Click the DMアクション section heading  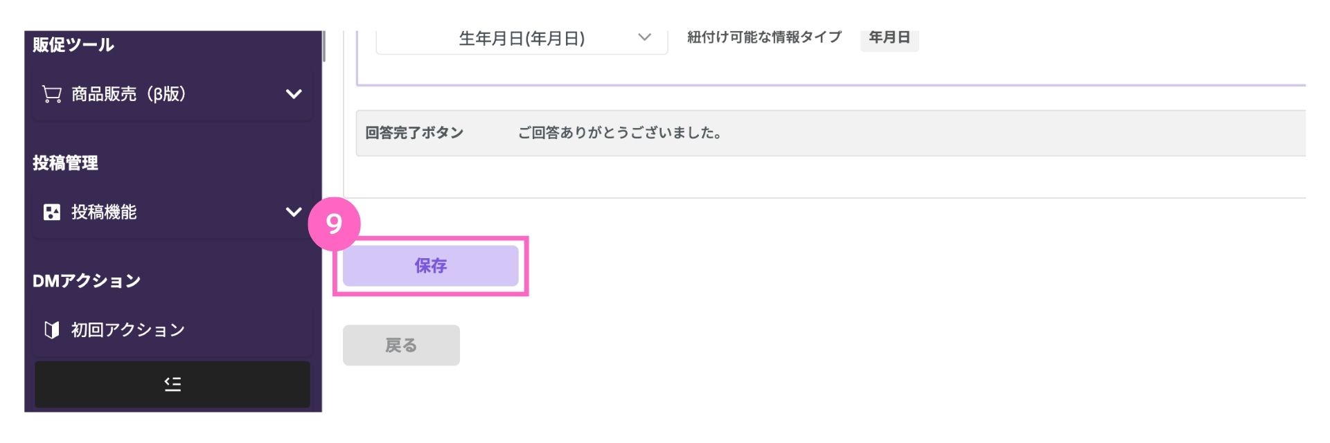[87, 281]
